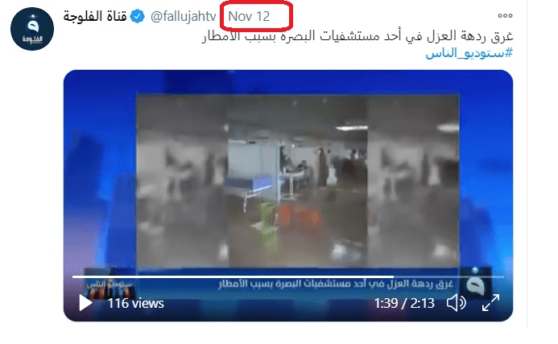Seek within the played part of the progress bar

point(233,276)
